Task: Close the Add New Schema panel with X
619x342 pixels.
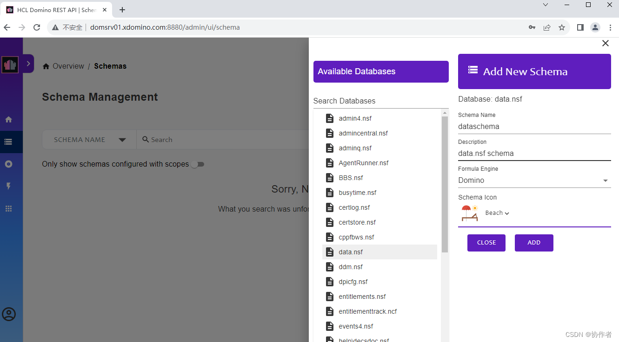Action: click(605, 43)
